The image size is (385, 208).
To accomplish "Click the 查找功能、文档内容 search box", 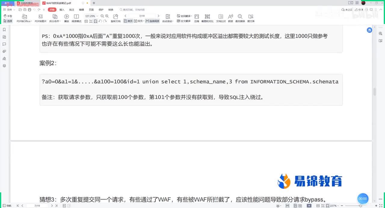I will tap(132, 10).
